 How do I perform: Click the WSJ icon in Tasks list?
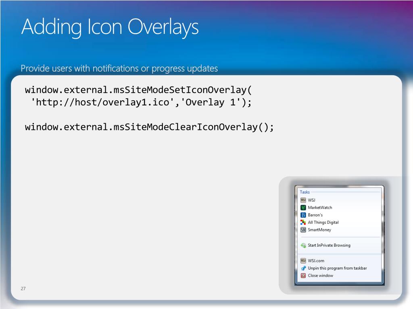[303, 200]
